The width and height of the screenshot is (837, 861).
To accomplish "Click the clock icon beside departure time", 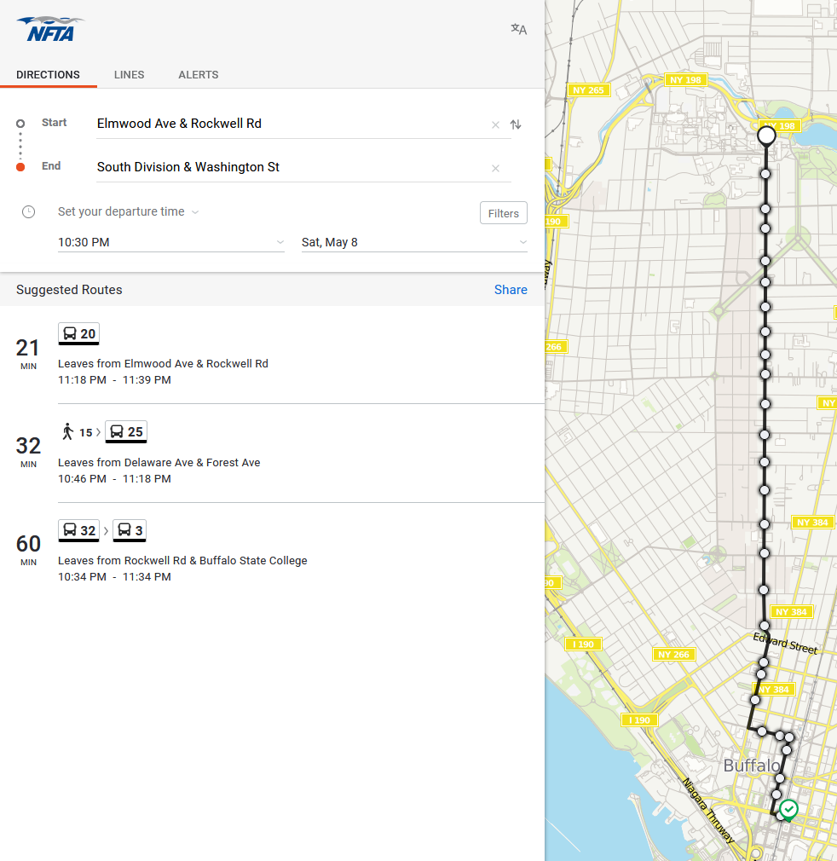I will click(x=28, y=212).
